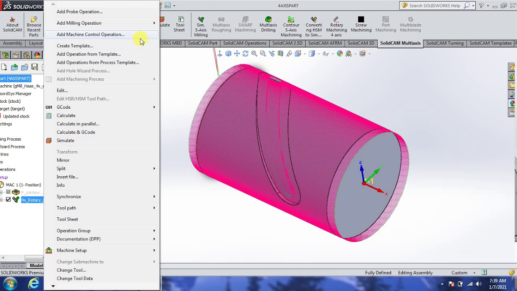Open the Model tab at bottom
The height and width of the screenshot is (291, 517).
tap(36, 266)
